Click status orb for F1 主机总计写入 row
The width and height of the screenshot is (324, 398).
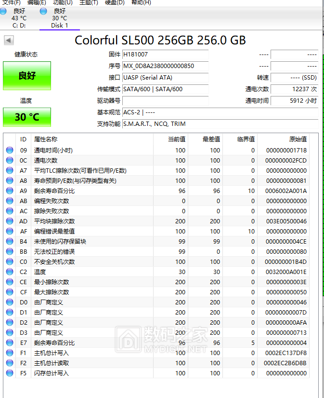10,353
